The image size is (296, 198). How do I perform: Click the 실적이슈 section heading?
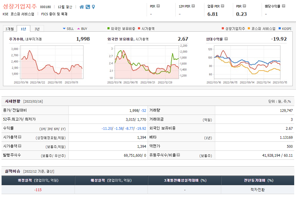(13, 171)
